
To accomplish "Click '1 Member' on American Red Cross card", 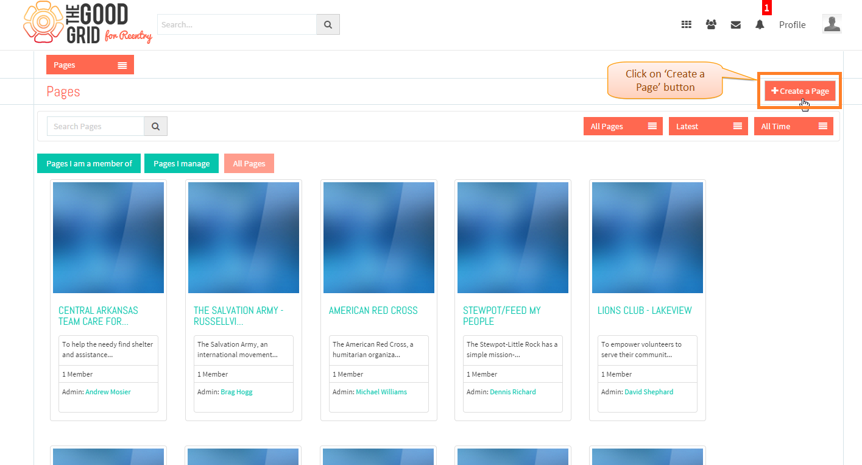I will tap(348, 374).
